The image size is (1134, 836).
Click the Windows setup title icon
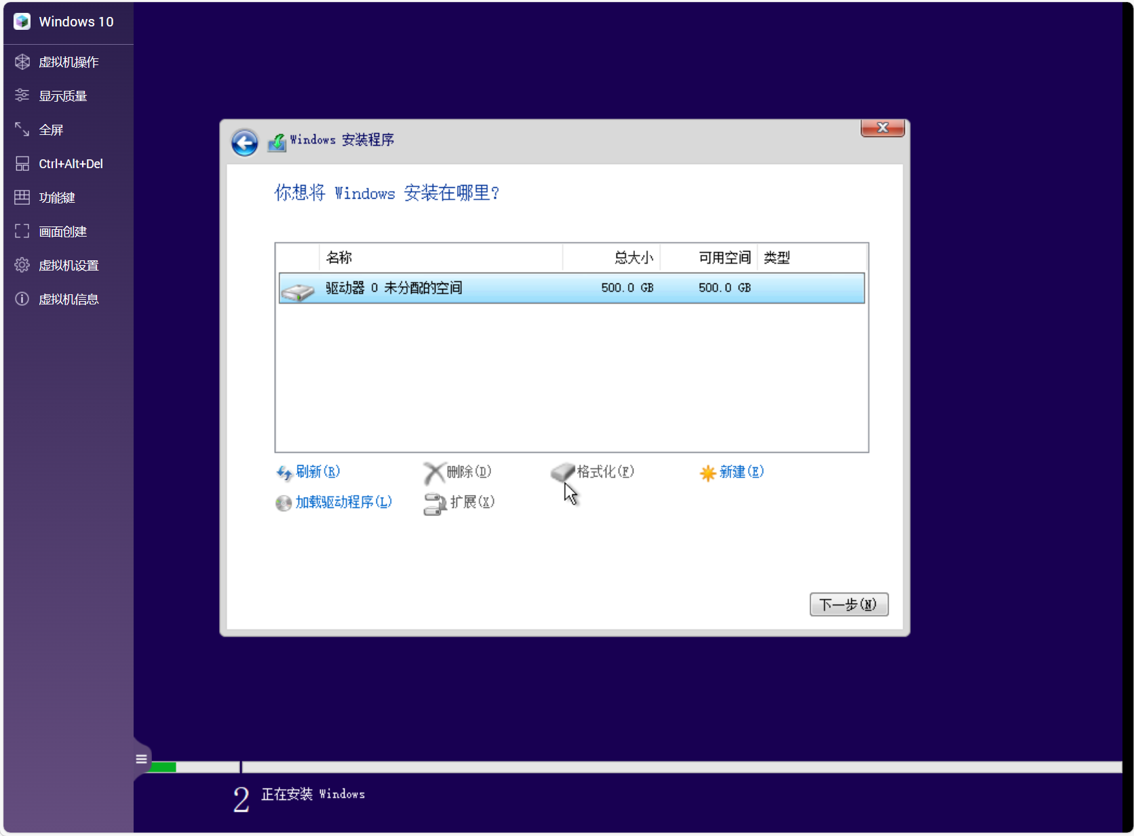point(277,142)
